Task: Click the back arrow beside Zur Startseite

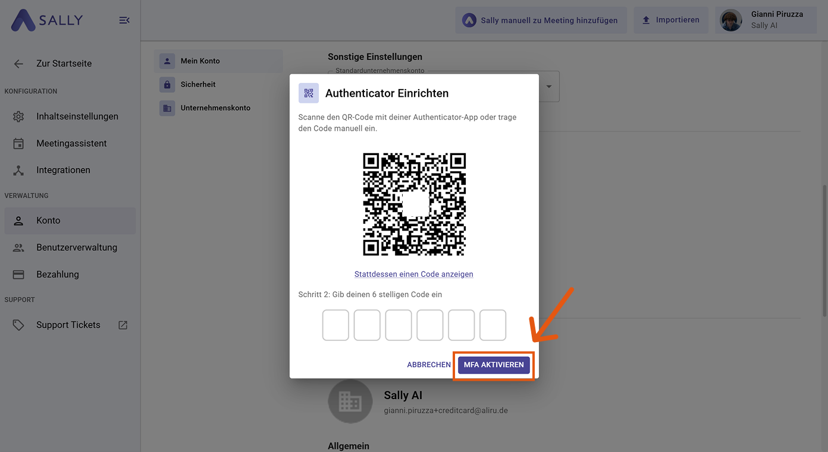Action: click(18, 63)
